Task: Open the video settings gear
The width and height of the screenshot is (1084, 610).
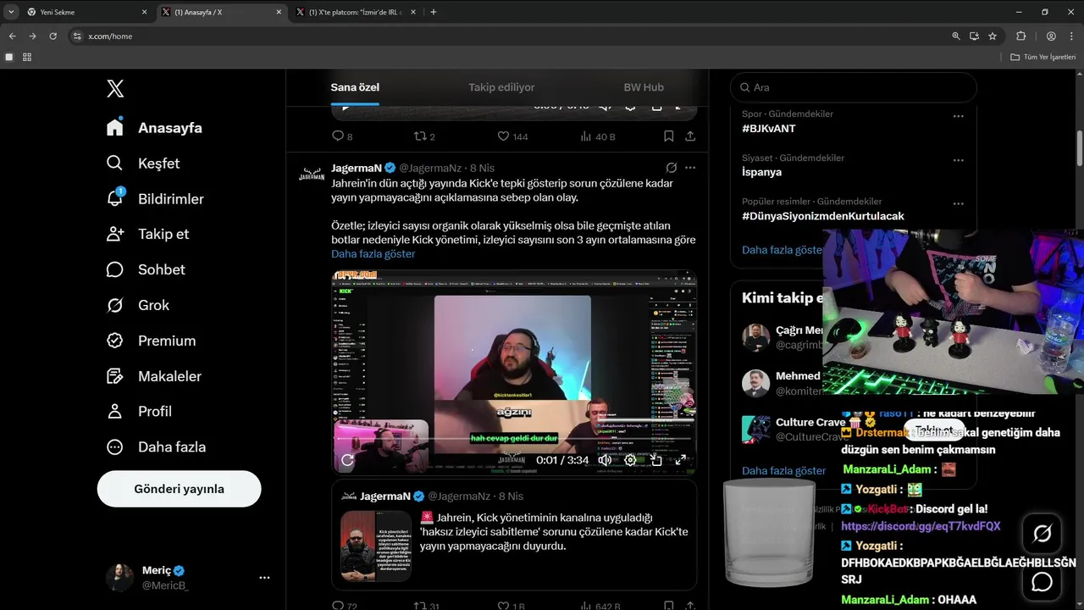Action: coord(630,460)
